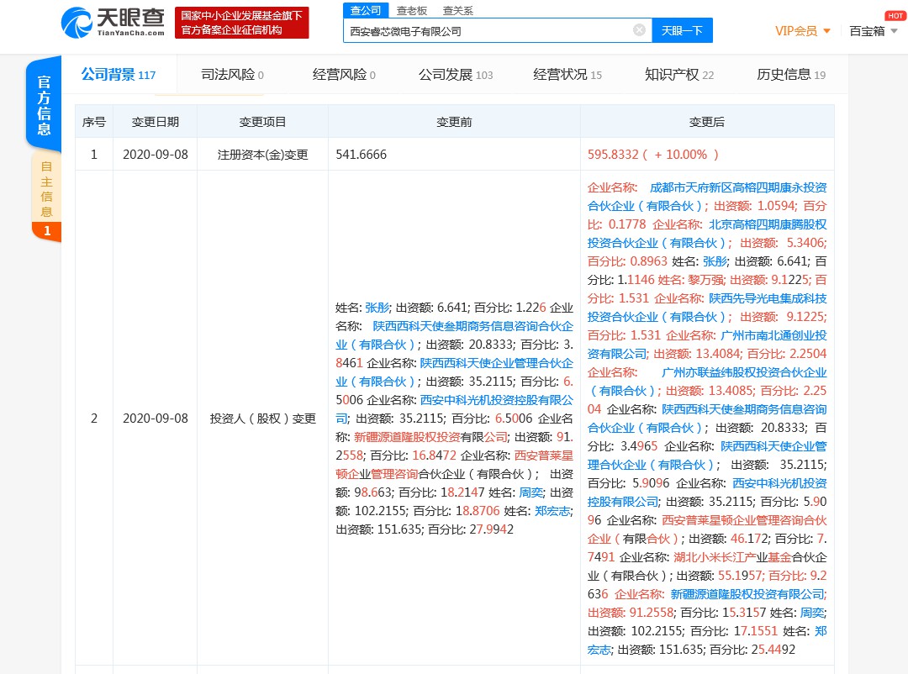This screenshot has width=908, height=674.
Task: Switch to the 查老板 search tab
Action: pos(412,10)
